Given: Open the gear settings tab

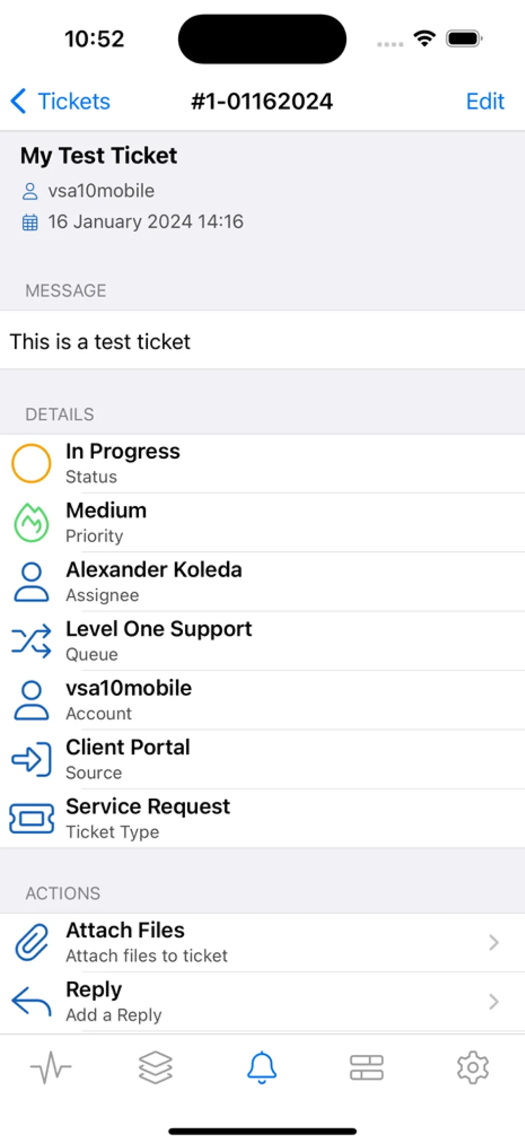Looking at the screenshot, I should tap(472, 1068).
